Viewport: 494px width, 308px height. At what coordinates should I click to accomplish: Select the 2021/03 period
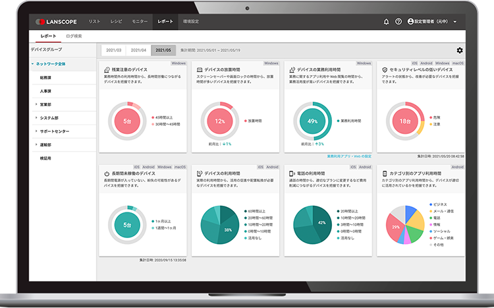pyautogui.click(x=113, y=50)
